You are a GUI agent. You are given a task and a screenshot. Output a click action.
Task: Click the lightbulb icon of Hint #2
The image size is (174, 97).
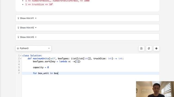click(18, 27)
